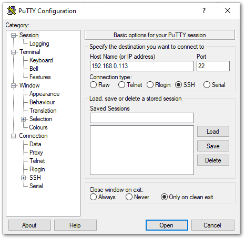The image size is (245, 239).
Task: Select the SSH connection type
Action: [x=178, y=85]
